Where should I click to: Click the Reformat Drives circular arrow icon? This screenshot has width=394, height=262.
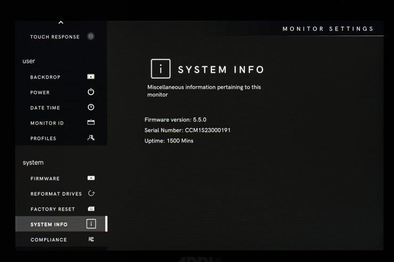click(91, 193)
